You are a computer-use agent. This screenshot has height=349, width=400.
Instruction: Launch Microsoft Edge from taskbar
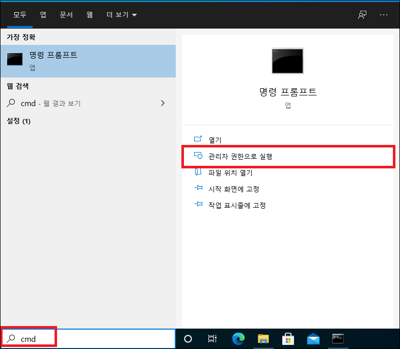point(238,339)
